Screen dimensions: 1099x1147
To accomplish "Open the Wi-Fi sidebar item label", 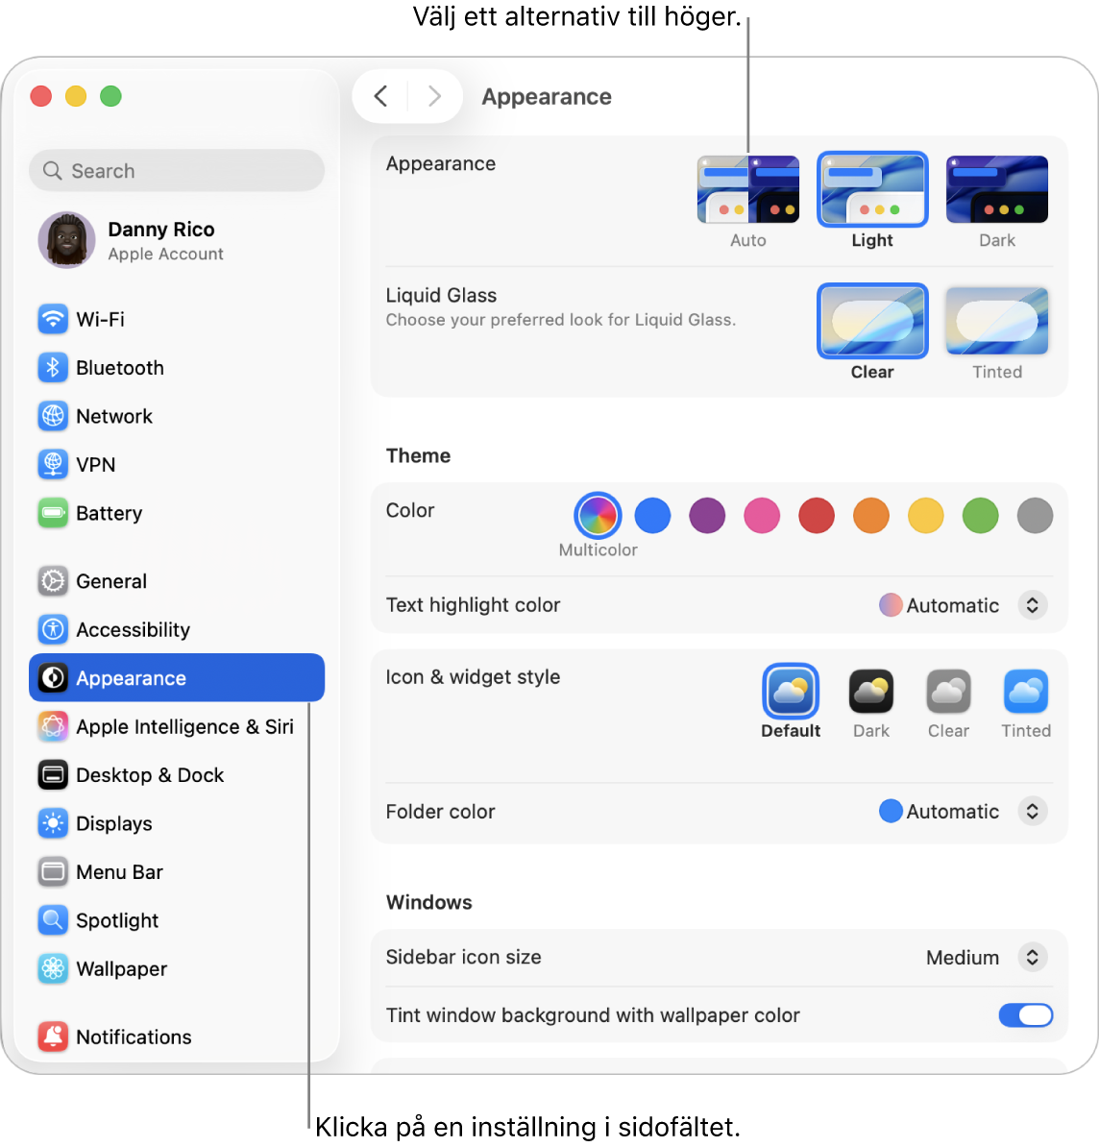I will [x=100, y=319].
